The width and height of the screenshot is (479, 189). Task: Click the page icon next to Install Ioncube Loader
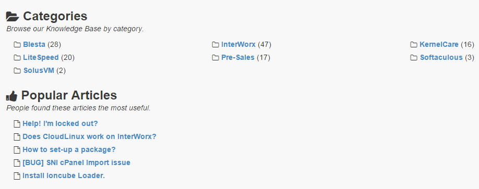click(17, 176)
